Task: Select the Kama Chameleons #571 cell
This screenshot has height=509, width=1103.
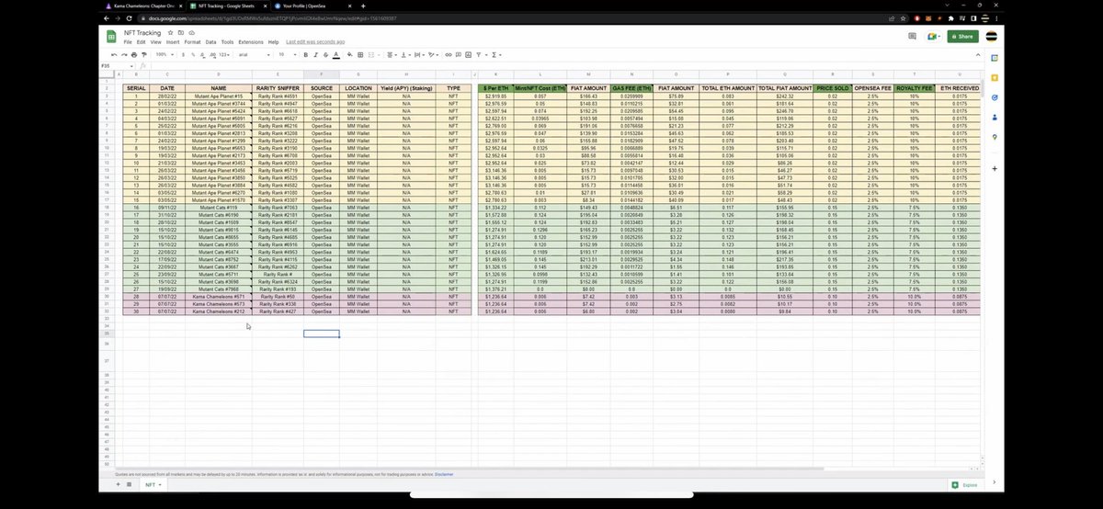Action: coord(219,297)
